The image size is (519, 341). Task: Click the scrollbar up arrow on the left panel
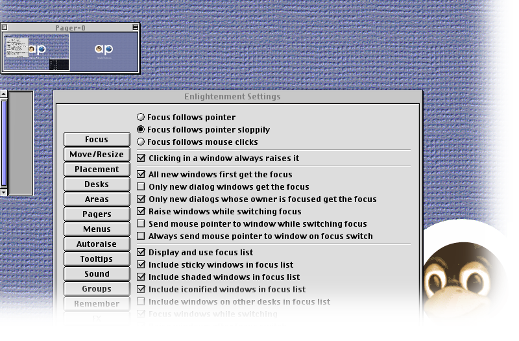pos(3,94)
